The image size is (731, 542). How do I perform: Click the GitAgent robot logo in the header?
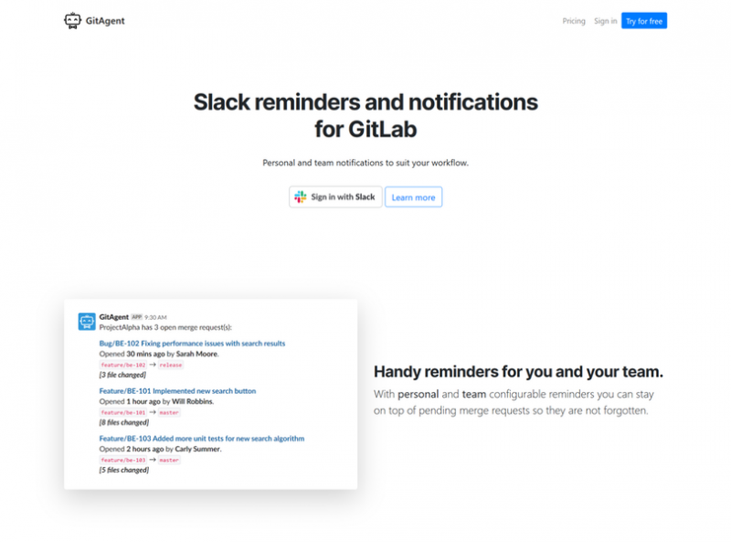tap(73, 20)
